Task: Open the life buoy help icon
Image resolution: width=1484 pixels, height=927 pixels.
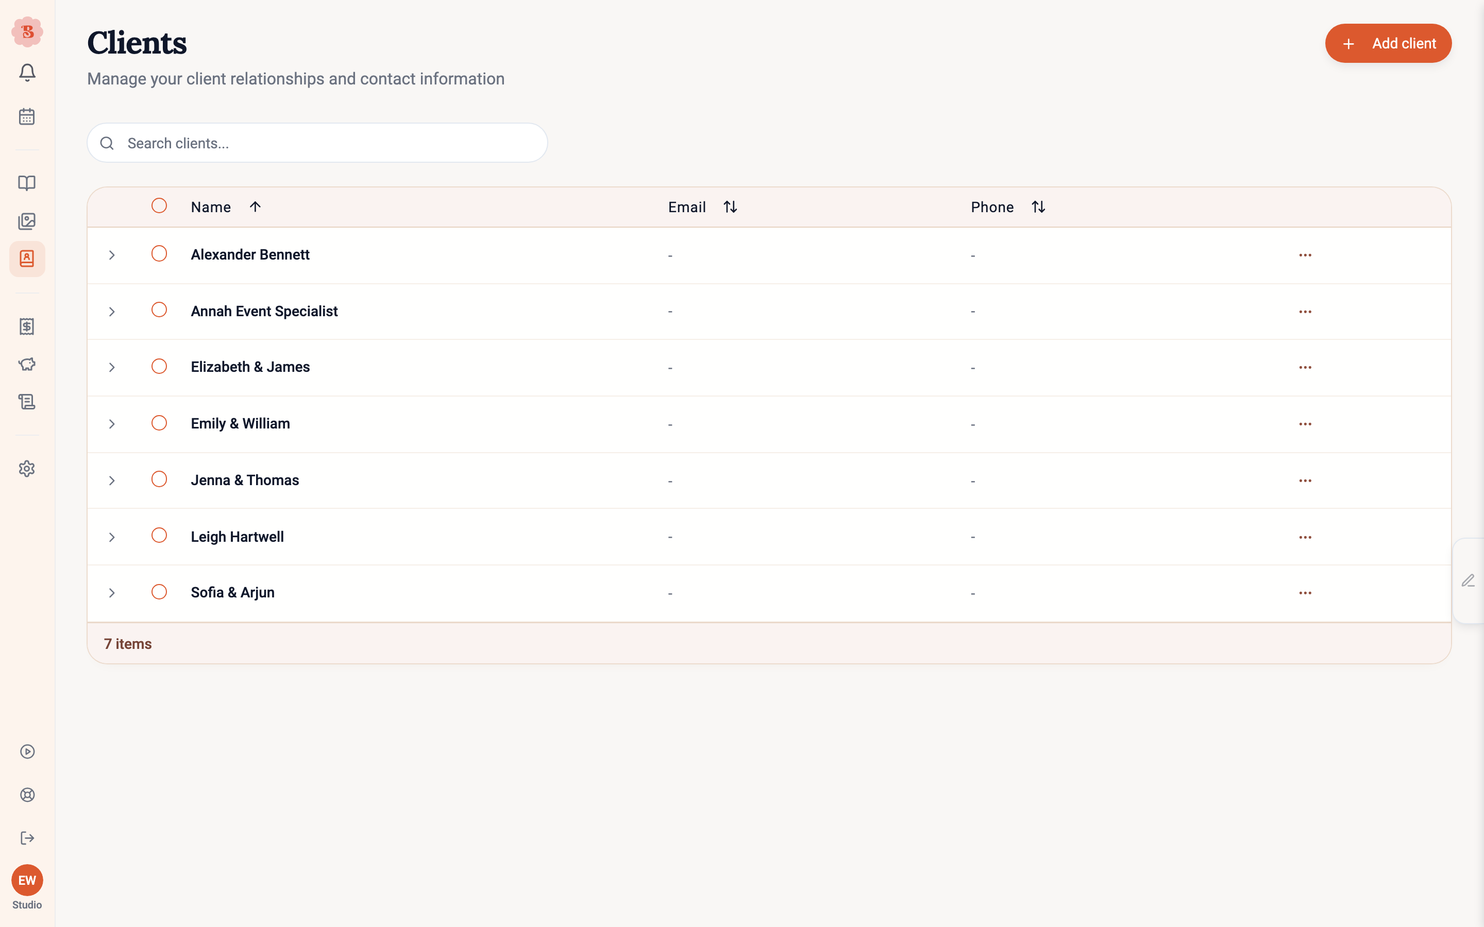Action: (x=27, y=795)
